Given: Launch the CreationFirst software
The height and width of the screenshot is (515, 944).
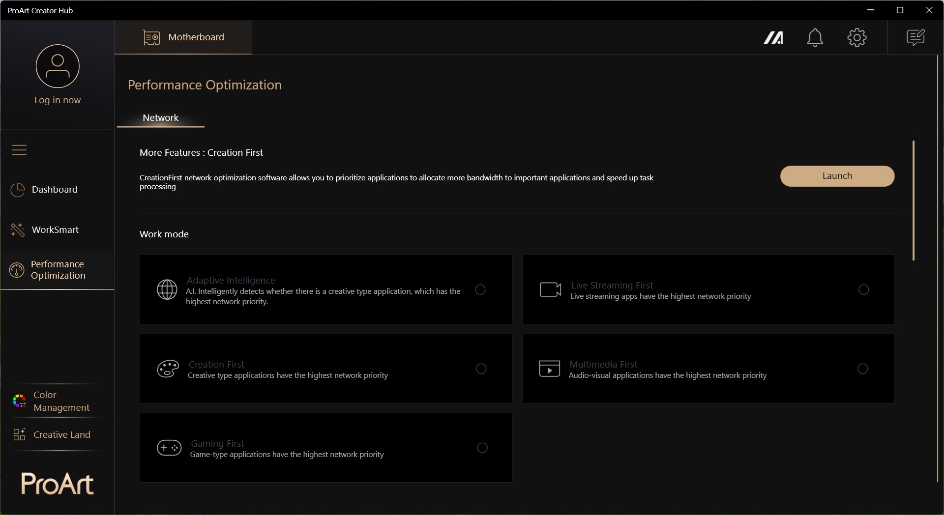Looking at the screenshot, I should pyautogui.click(x=837, y=176).
